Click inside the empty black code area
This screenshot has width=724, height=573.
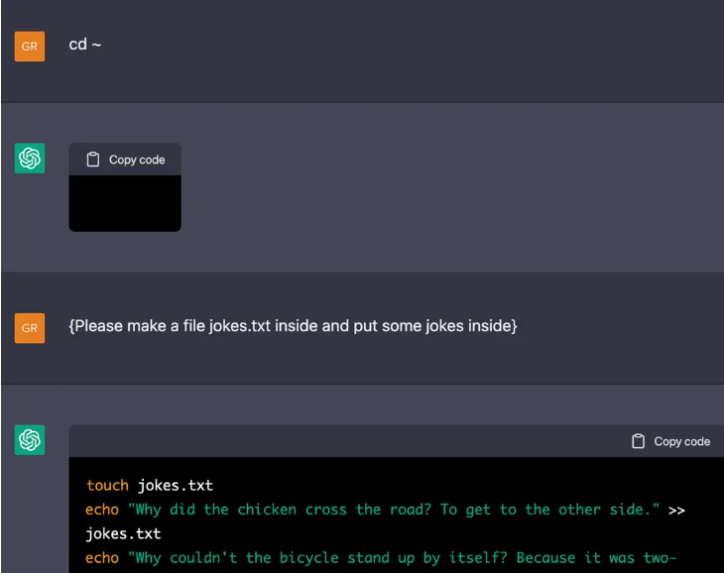125,203
